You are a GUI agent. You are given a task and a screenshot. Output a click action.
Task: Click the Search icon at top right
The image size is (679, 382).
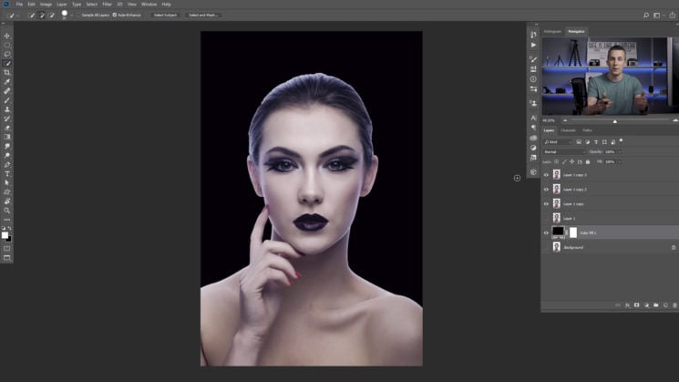point(645,15)
